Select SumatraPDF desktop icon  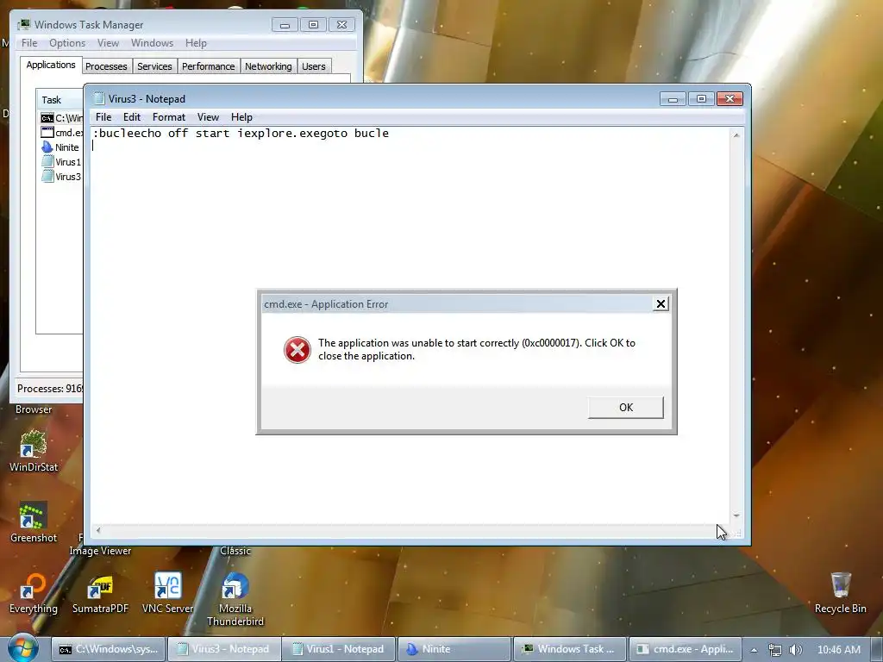(100, 593)
